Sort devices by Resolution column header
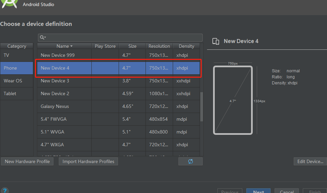The width and height of the screenshot is (327, 193). tap(159, 46)
